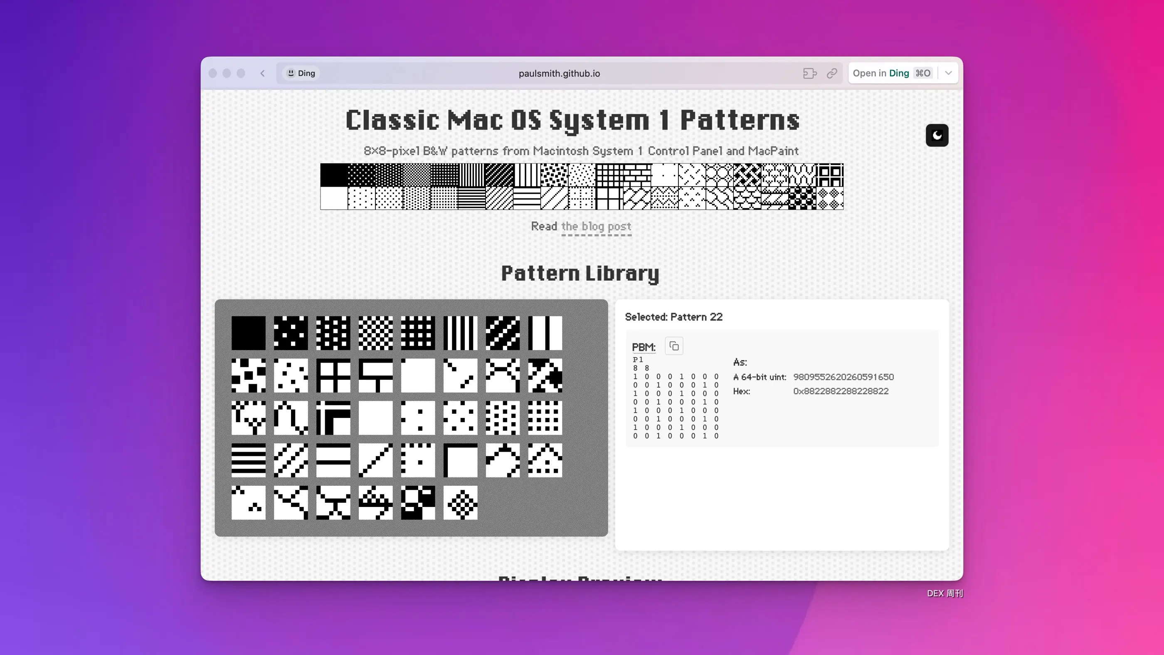Toggle dark mode moon button

click(937, 135)
